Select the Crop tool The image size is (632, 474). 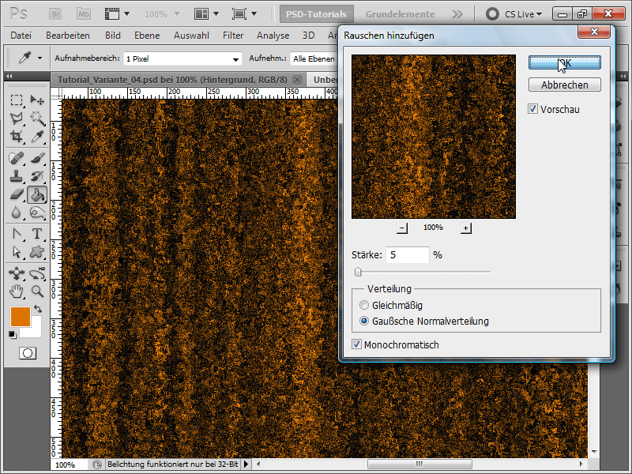click(x=17, y=137)
